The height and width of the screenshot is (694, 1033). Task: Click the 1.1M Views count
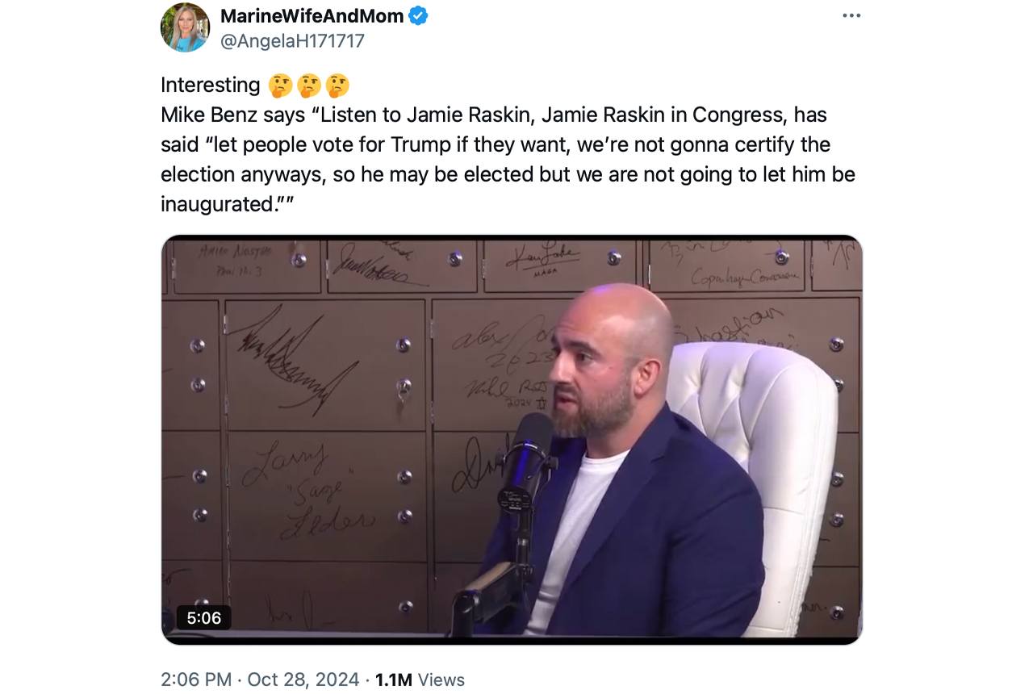pyautogui.click(x=420, y=679)
